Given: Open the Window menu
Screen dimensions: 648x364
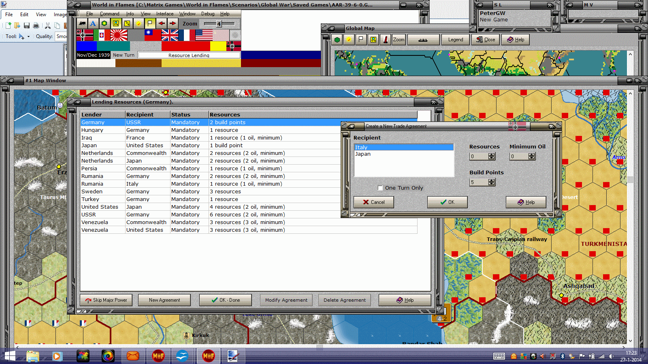Looking at the screenshot, I should click(x=187, y=14).
